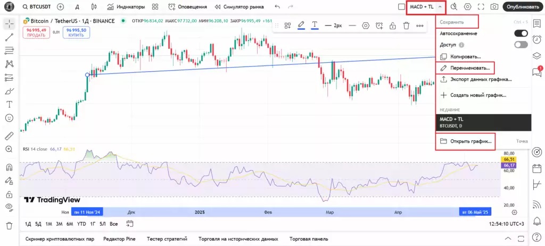
Task: Open drawing settings in floating toolbar
Action: pyautogui.click(x=365, y=26)
